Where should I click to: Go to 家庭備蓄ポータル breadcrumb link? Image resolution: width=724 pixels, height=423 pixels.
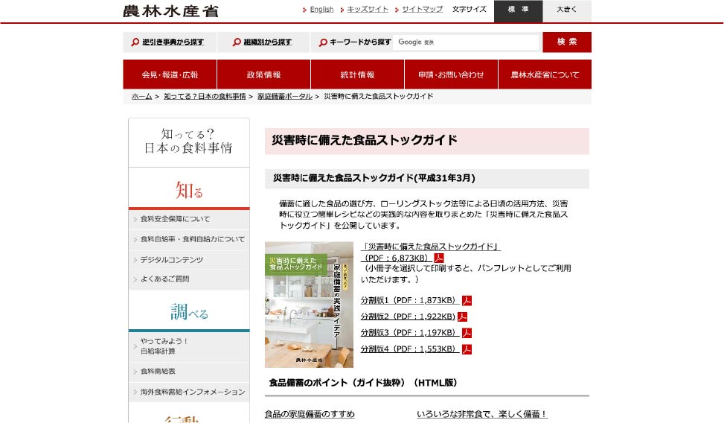[x=285, y=97]
